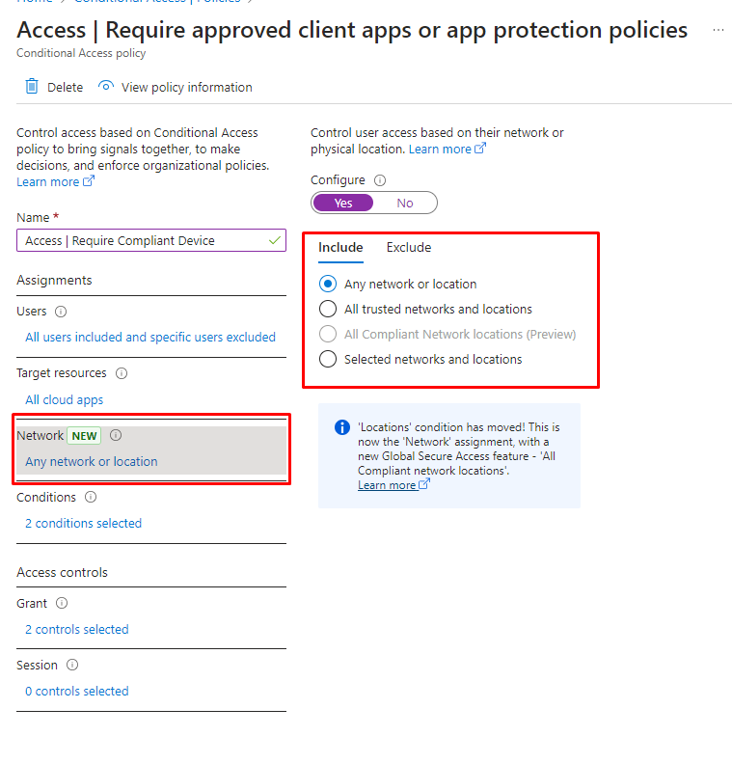Click the policy Name input field
This screenshot has height=763, width=732.
[151, 240]
